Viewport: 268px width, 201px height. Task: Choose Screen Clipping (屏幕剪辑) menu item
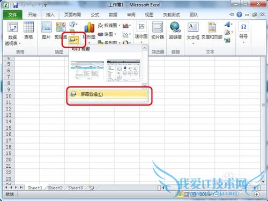pos(109,94)
